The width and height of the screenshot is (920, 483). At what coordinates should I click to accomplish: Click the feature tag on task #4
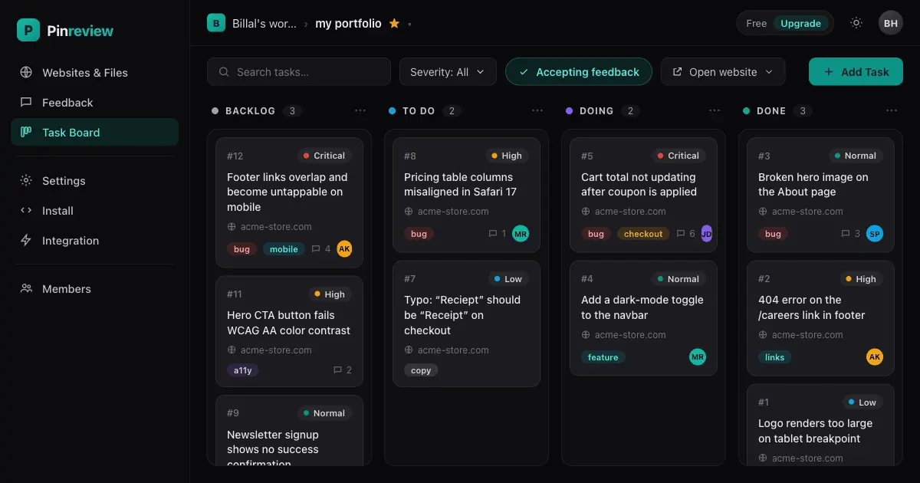click(603, 357)
